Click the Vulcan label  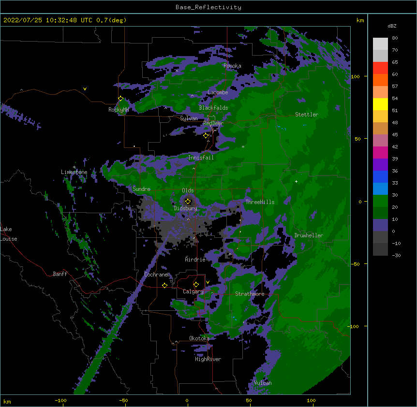pyautogui.click(x=263, y=383)
